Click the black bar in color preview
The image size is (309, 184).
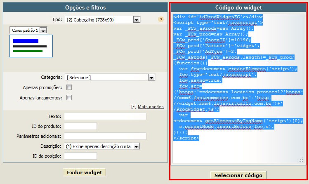[x=30, y=47]
